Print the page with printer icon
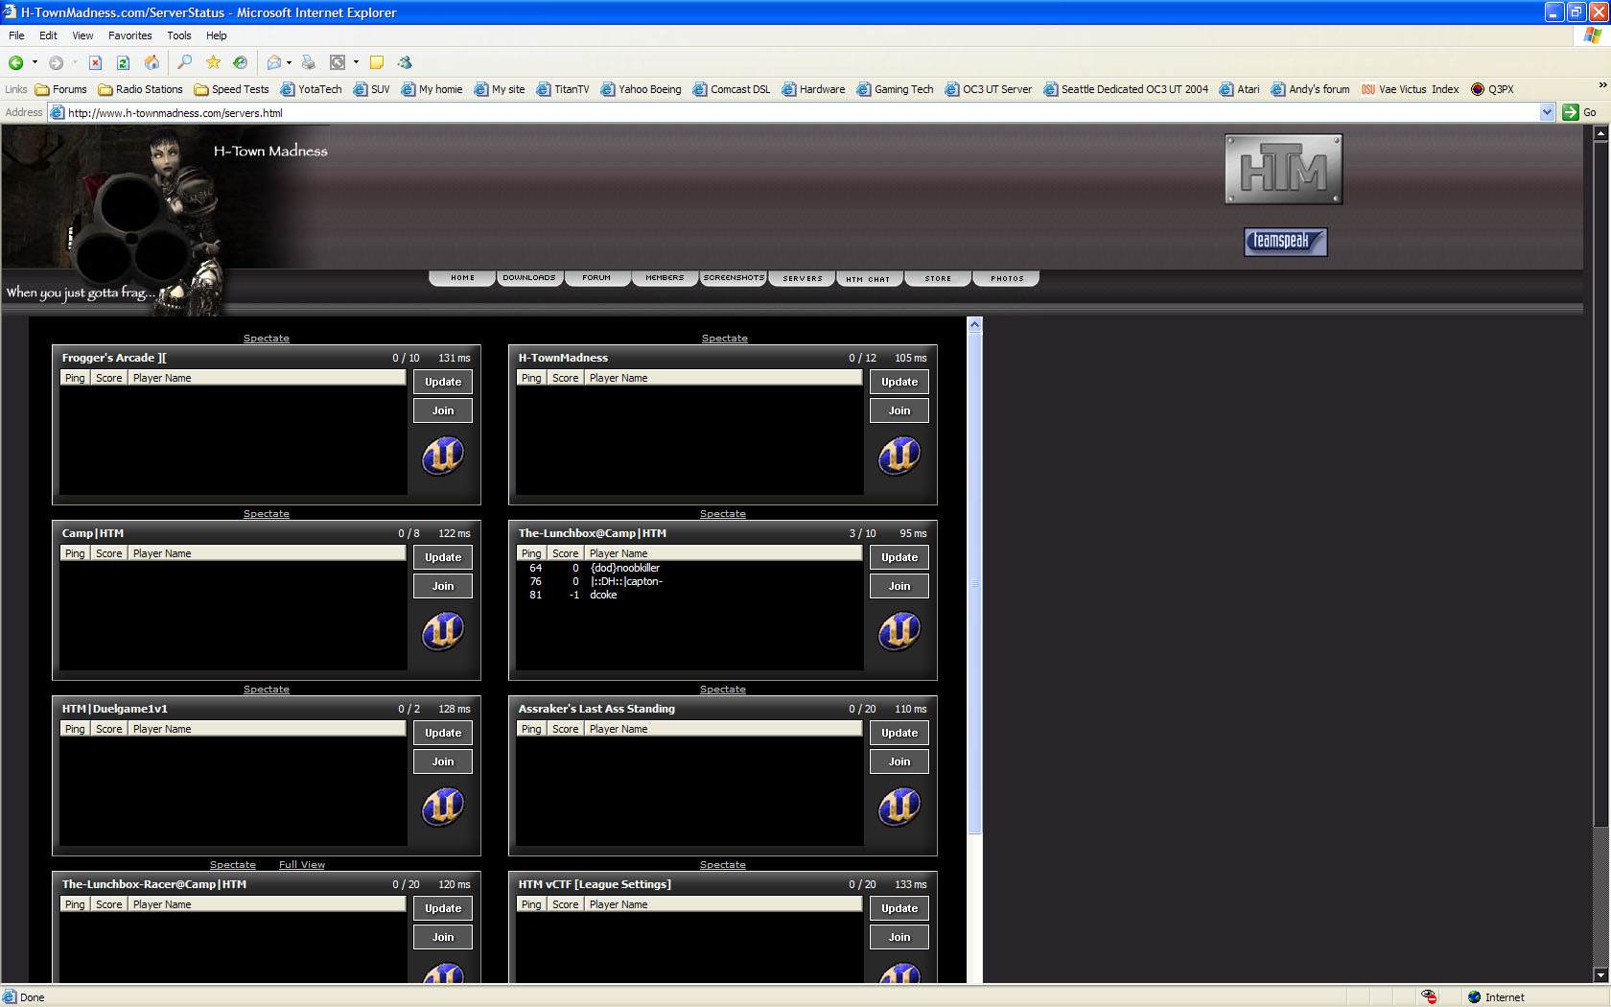 (308, 62)
